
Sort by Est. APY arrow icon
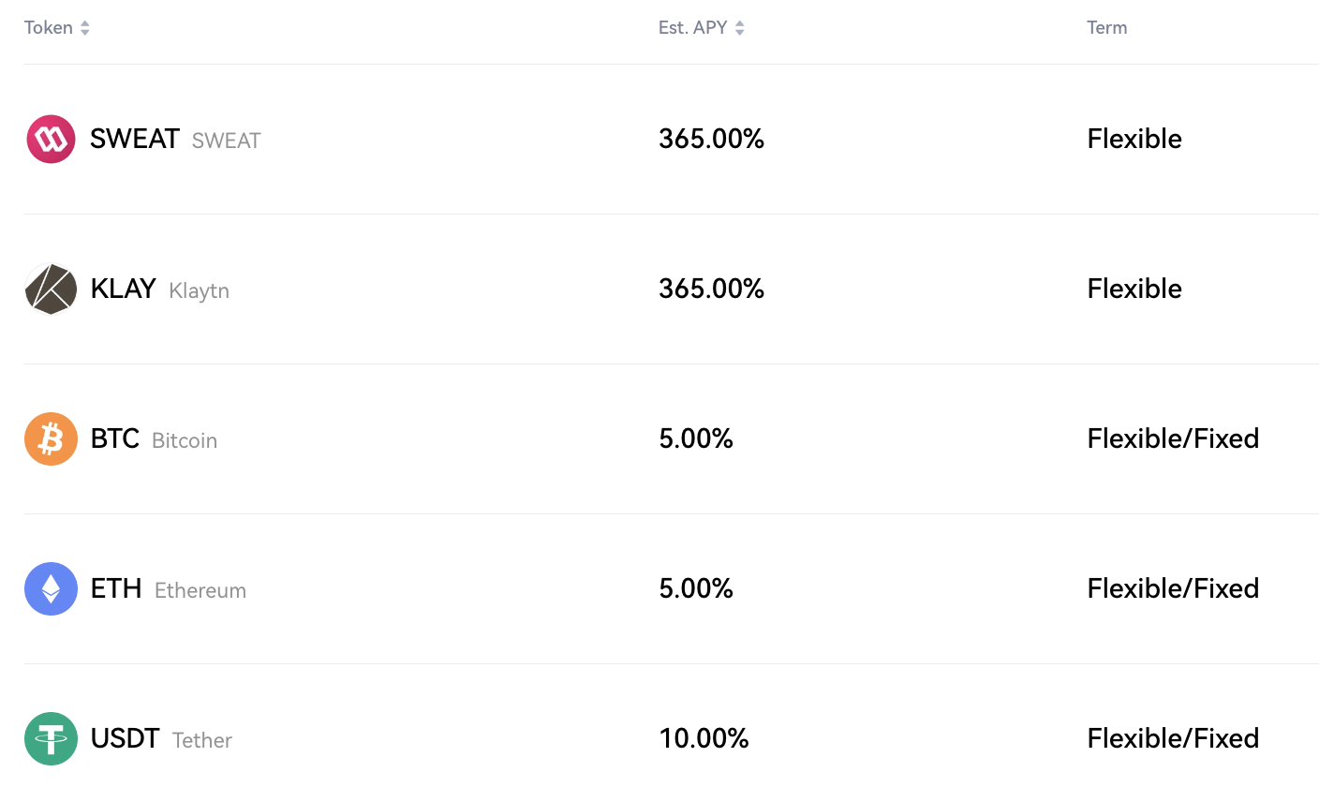click(739, 28)
